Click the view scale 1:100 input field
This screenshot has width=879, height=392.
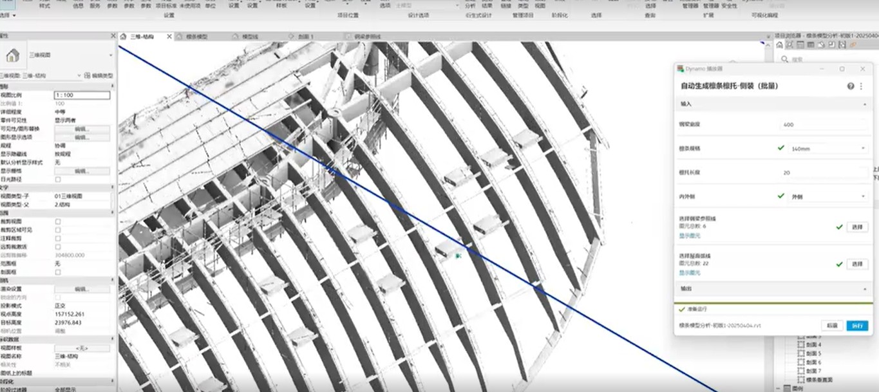(x=81, y=95)
